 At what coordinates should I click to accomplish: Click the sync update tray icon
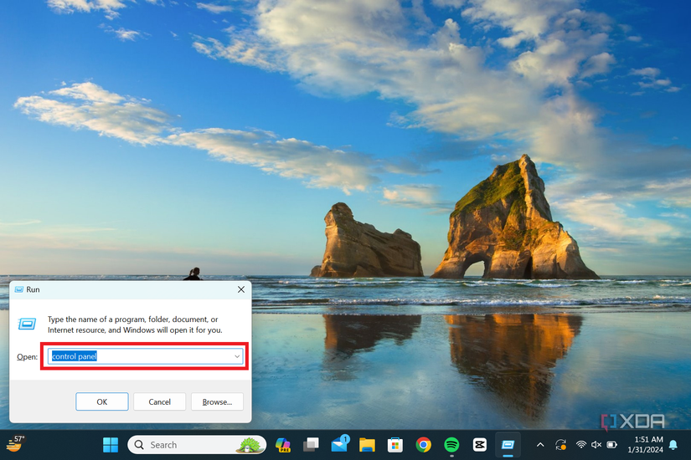click(560, 445)
